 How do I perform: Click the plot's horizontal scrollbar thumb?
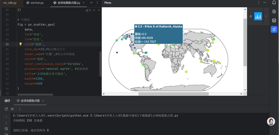[x=173, y=94]
